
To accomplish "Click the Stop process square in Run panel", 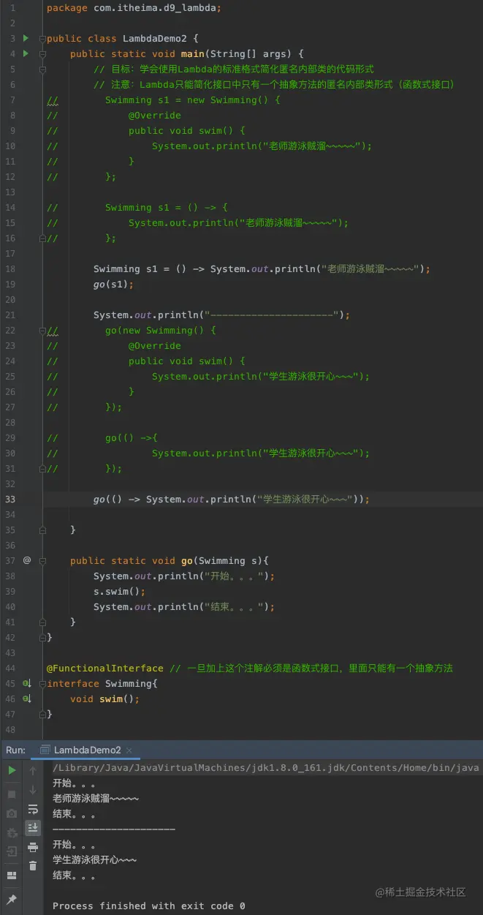I will pyautogui.click(x=12, y=794).
